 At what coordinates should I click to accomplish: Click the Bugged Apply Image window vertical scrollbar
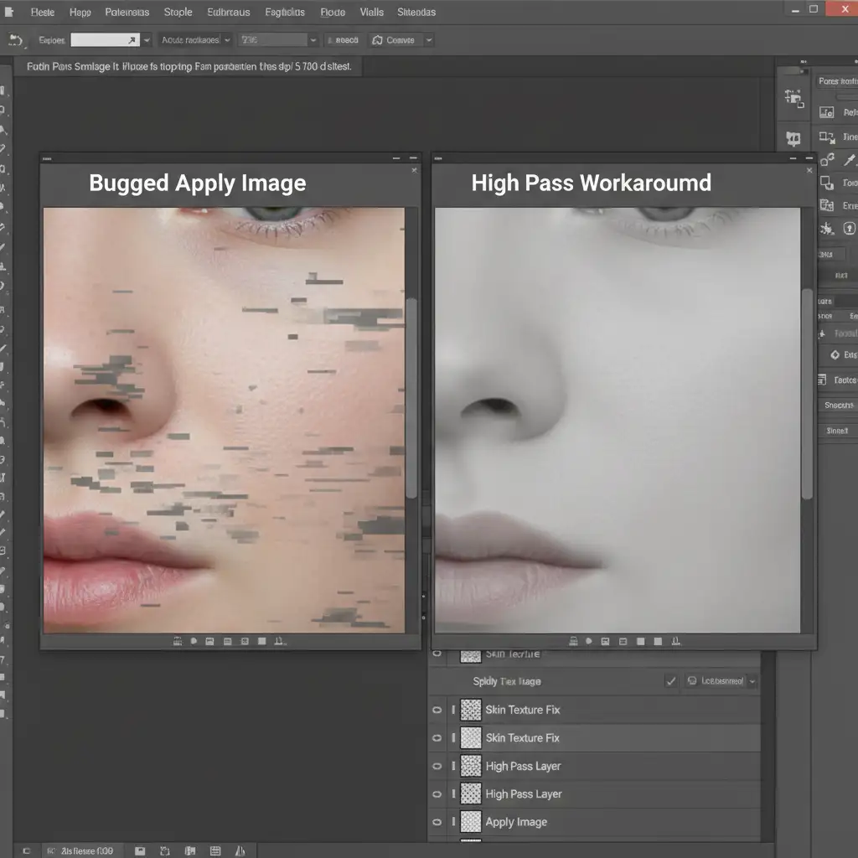click(411, 398)
